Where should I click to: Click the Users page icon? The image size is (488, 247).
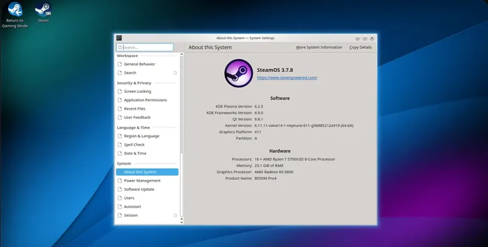coord(120,198)
